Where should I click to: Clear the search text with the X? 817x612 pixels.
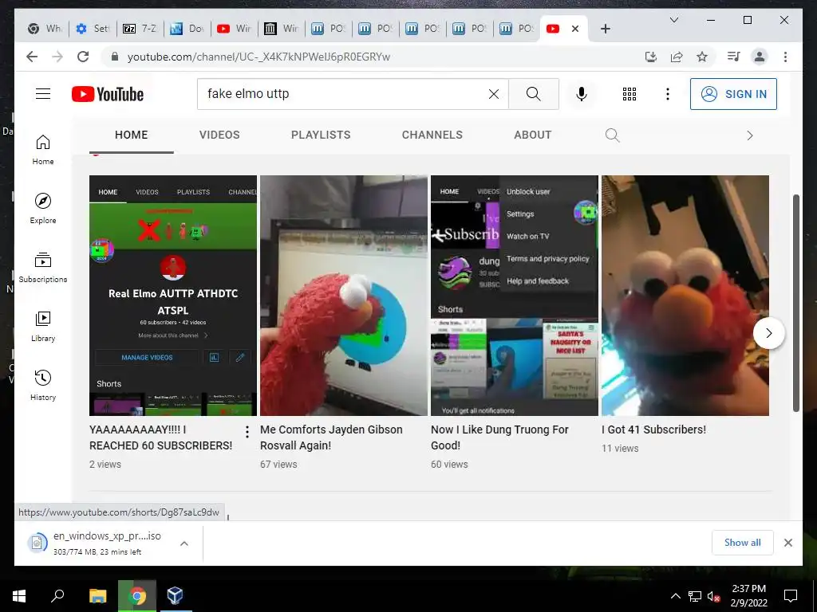coord(493,94)
